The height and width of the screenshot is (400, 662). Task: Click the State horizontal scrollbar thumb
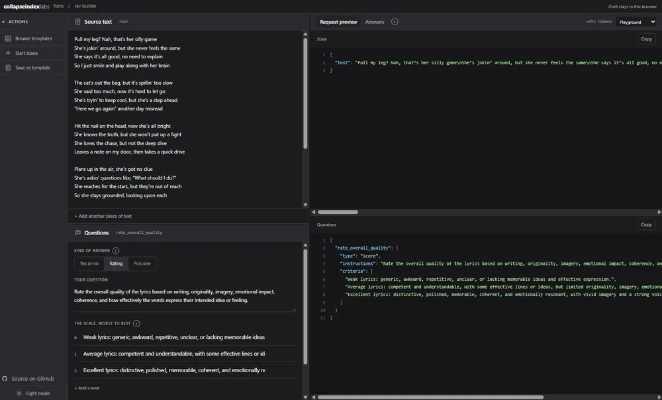pyautogui.click(x=338, y=212)
